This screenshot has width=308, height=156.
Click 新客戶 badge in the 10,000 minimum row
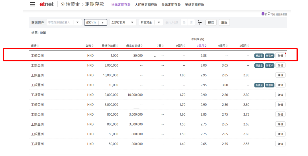(270, 85)
